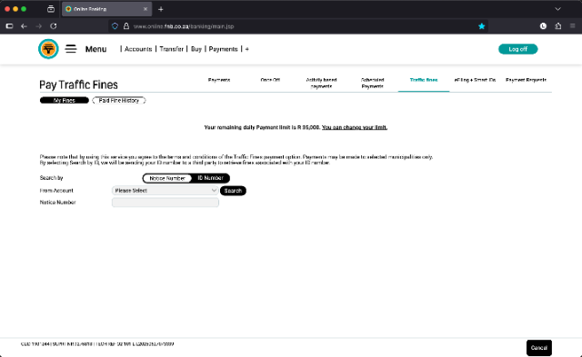Go back with the browser back arrow
This screenshot has height=357, width=582.
coord(25,26)
